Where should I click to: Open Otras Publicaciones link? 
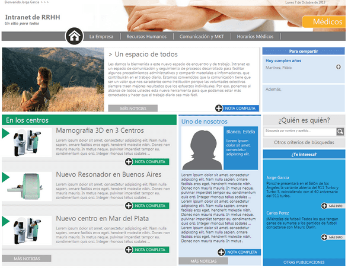tap(304, 262)
